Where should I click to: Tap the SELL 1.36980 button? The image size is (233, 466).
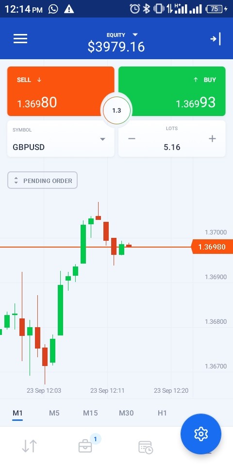point(61,91)
